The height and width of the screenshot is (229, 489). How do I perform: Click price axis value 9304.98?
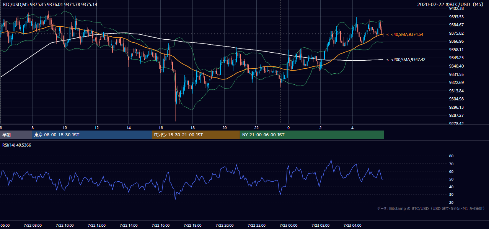tap(456, 99)
